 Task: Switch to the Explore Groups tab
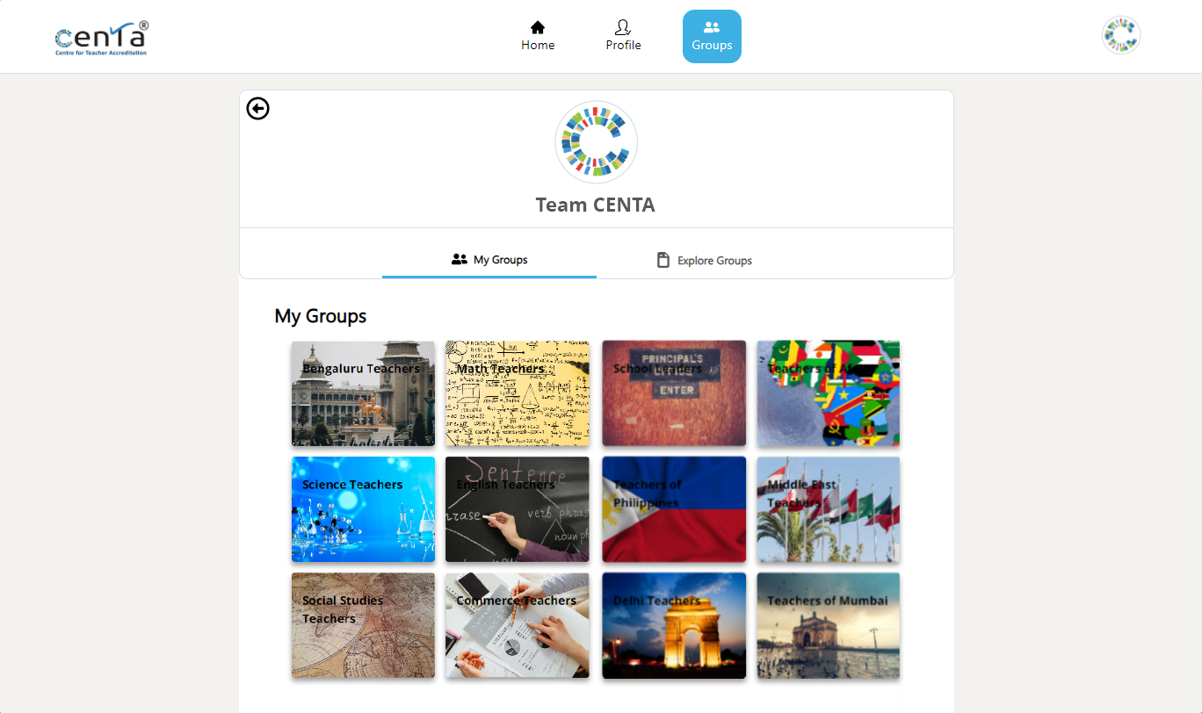704,260
